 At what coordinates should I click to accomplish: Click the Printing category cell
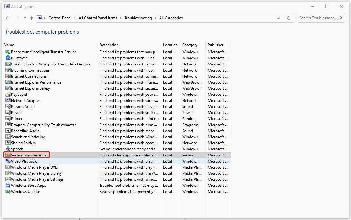[189, 119]
